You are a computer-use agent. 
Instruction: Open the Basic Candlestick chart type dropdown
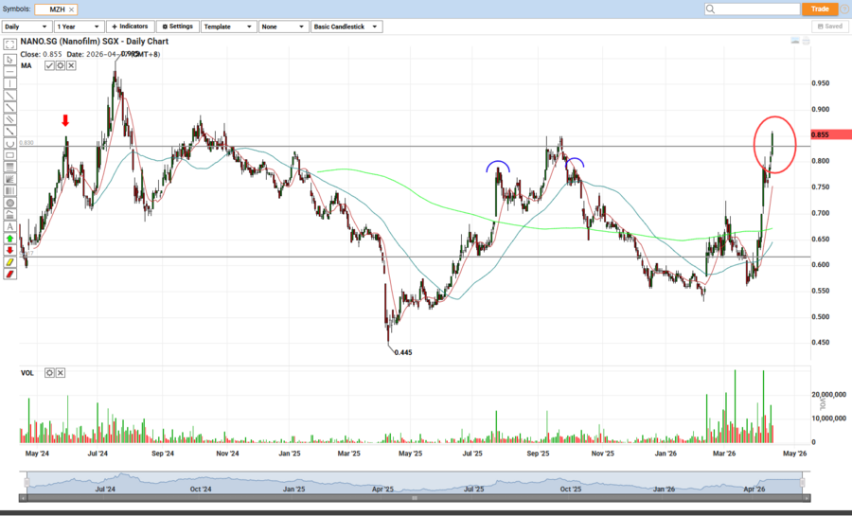[x=346, y=27]
